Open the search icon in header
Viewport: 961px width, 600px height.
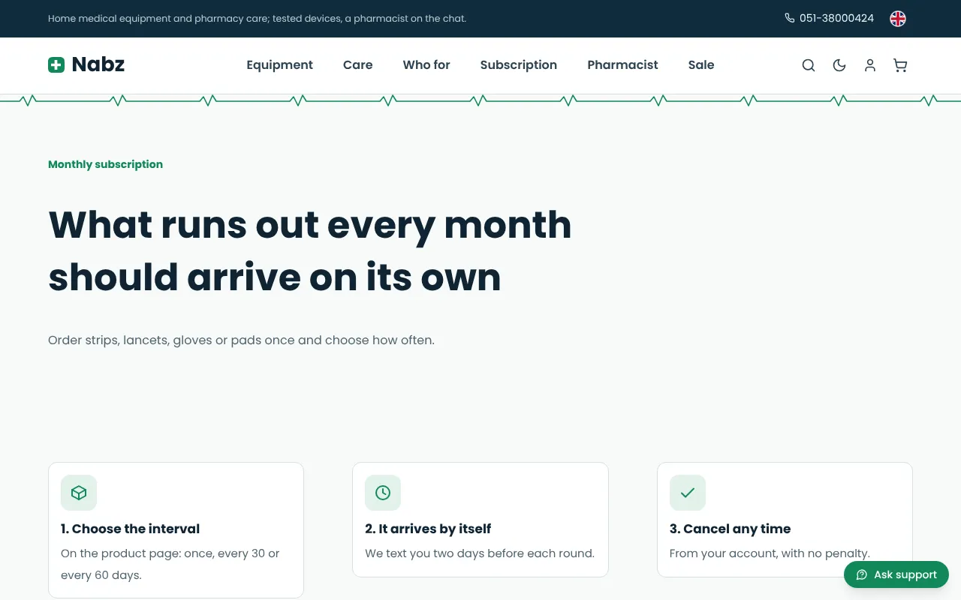[x=809, y=65]
